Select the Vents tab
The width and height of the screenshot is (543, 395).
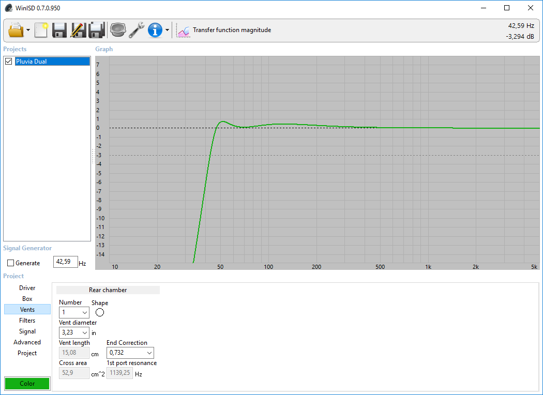(27, 310)
